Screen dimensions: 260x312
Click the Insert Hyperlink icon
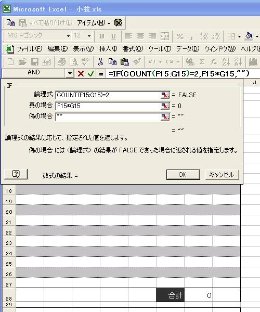point(190,62)
